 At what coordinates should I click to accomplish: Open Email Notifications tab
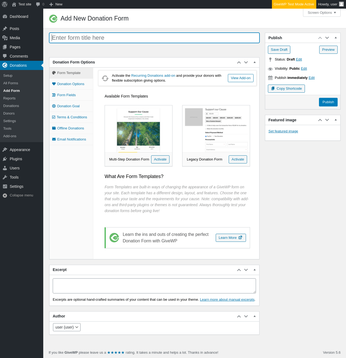tap(71, 139)
